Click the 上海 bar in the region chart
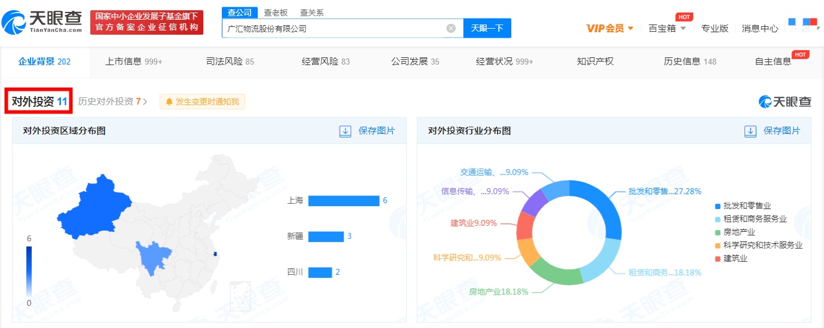824x328 pixels. click(344, 201)
